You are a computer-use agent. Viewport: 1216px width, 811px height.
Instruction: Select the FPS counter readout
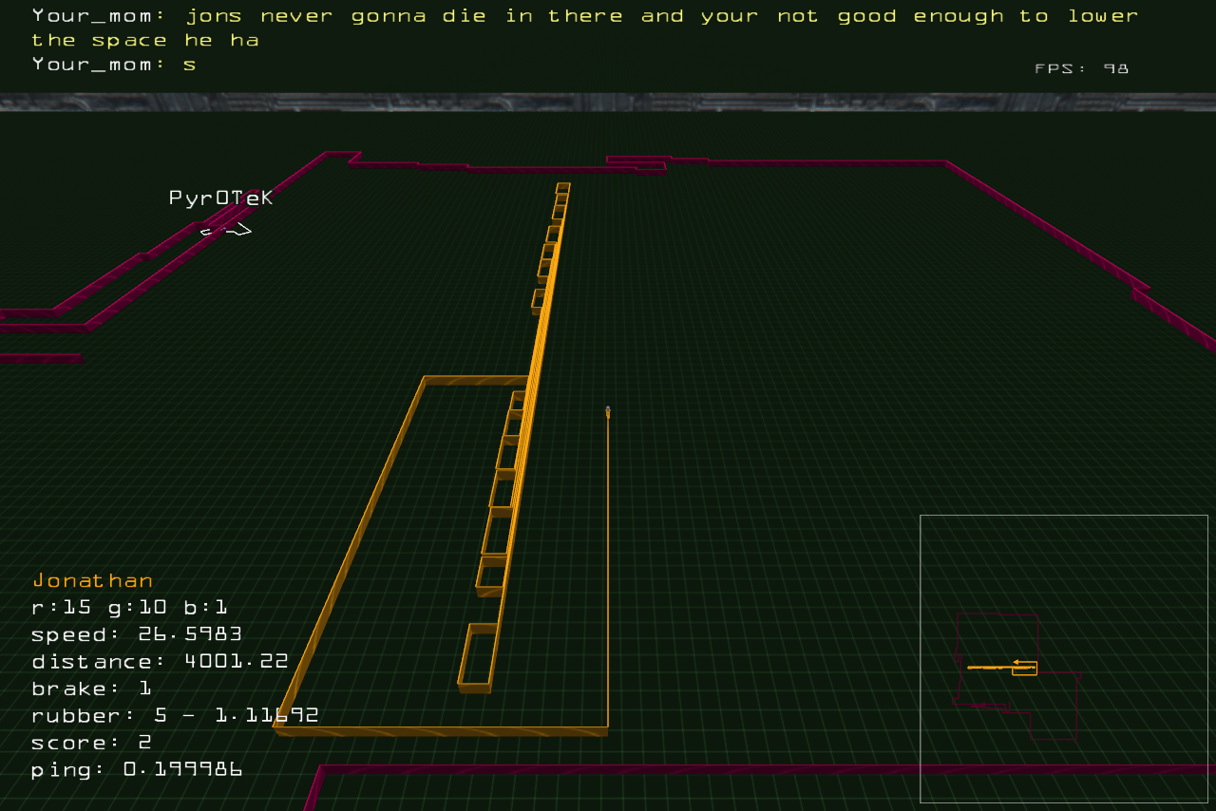[1081, 68]
